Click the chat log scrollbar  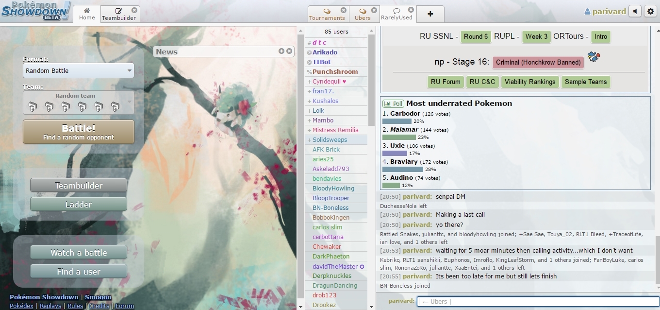(x=657, y=259)
